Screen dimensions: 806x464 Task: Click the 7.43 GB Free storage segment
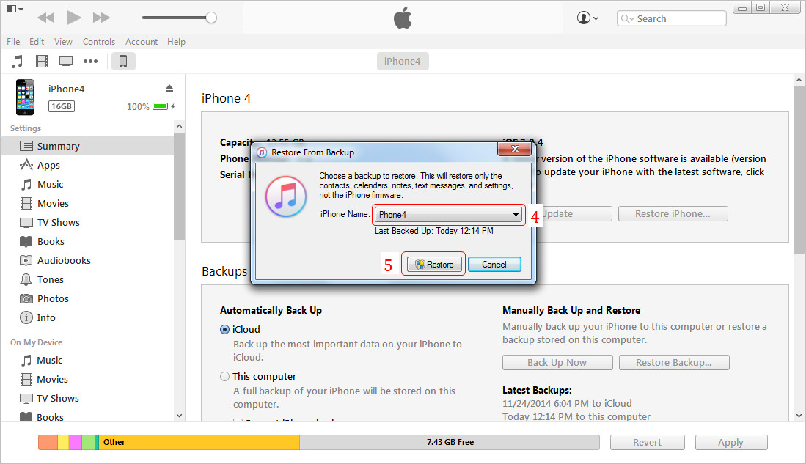coord(450,442)
